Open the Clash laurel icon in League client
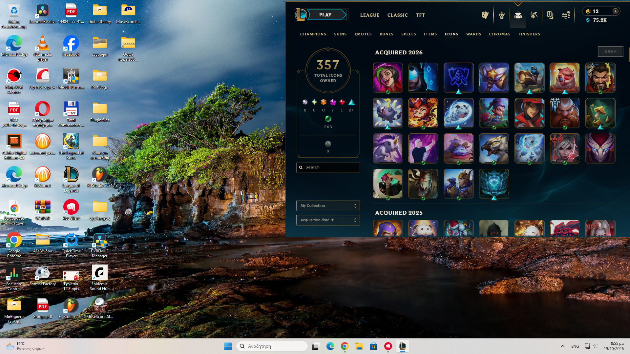Screen dimensions: 630x354 coord(502,15)
